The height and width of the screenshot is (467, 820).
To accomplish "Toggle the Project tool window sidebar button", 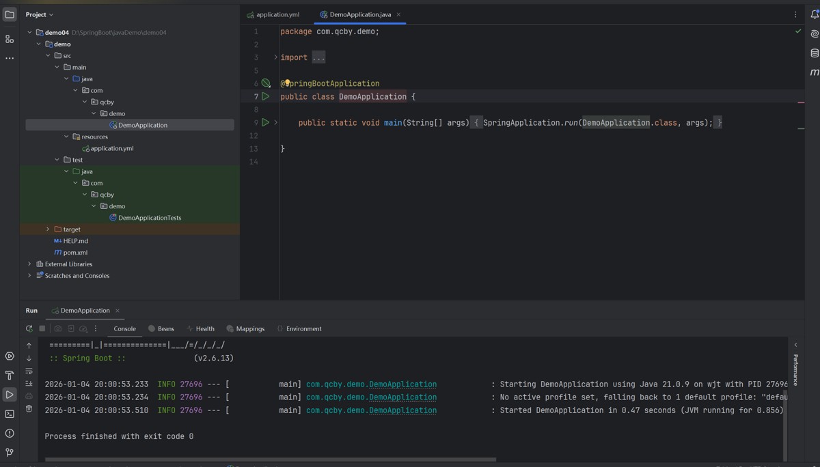I will point(10,14).
